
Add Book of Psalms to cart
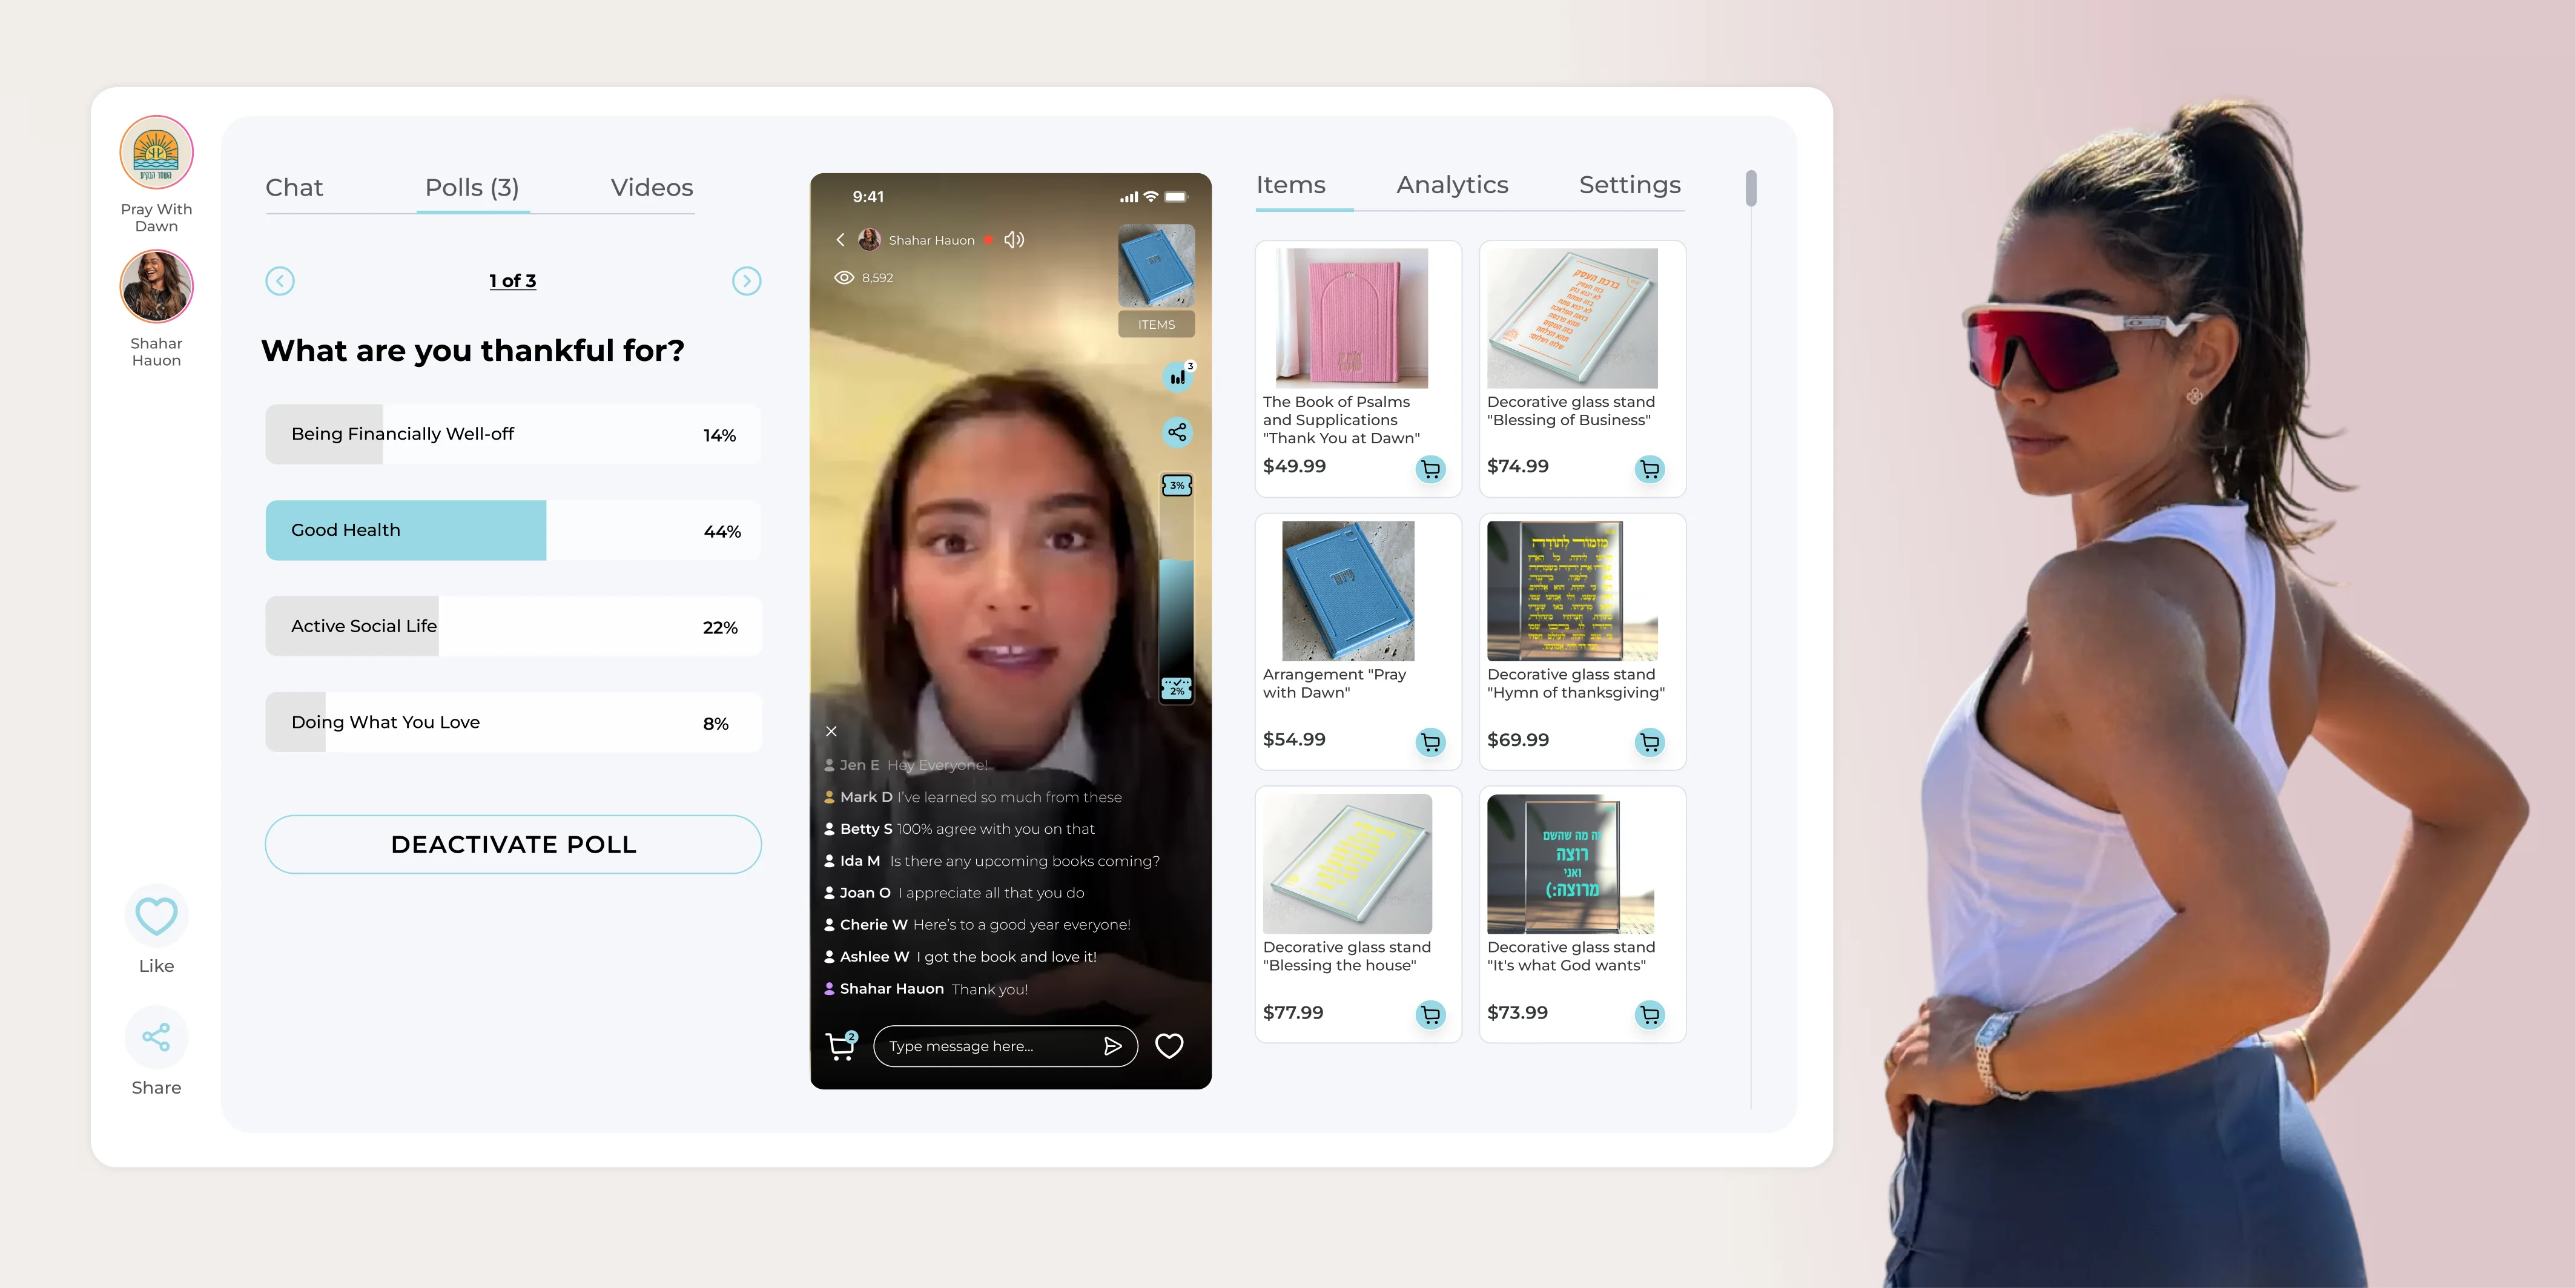[1430, 469]
